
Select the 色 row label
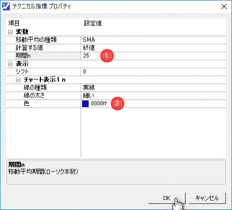pos(26,104)
